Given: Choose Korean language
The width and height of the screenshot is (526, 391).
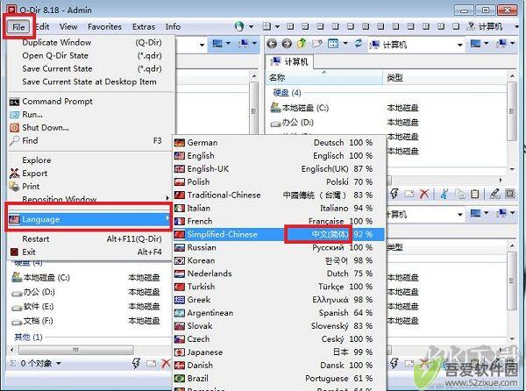Looking at the screenshot, I should click(279, 260).
